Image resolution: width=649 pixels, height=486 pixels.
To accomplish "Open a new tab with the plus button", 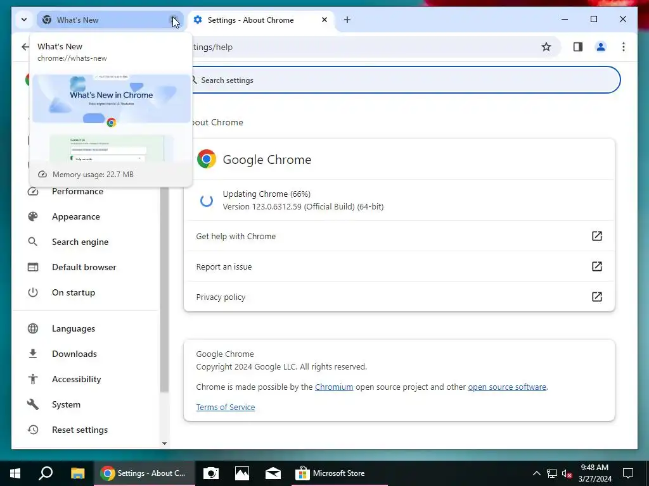I will point(347,20).
